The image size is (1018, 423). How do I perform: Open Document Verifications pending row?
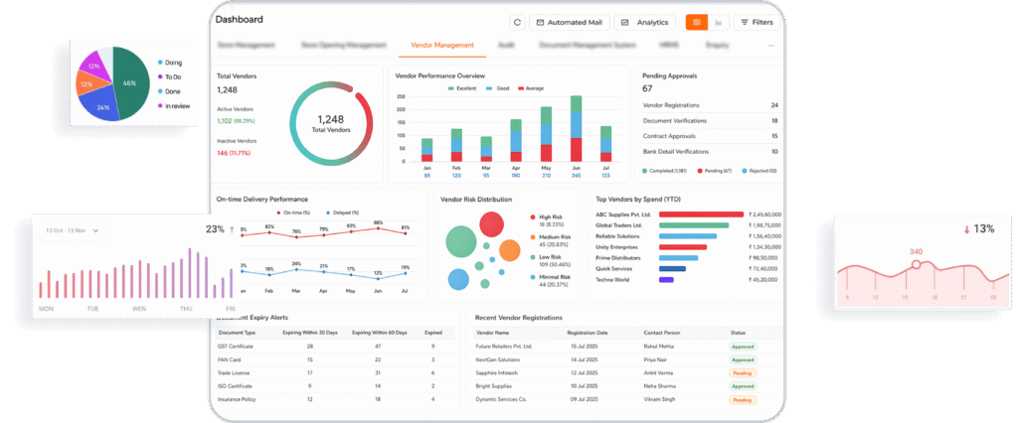click(x=710, y=121)
